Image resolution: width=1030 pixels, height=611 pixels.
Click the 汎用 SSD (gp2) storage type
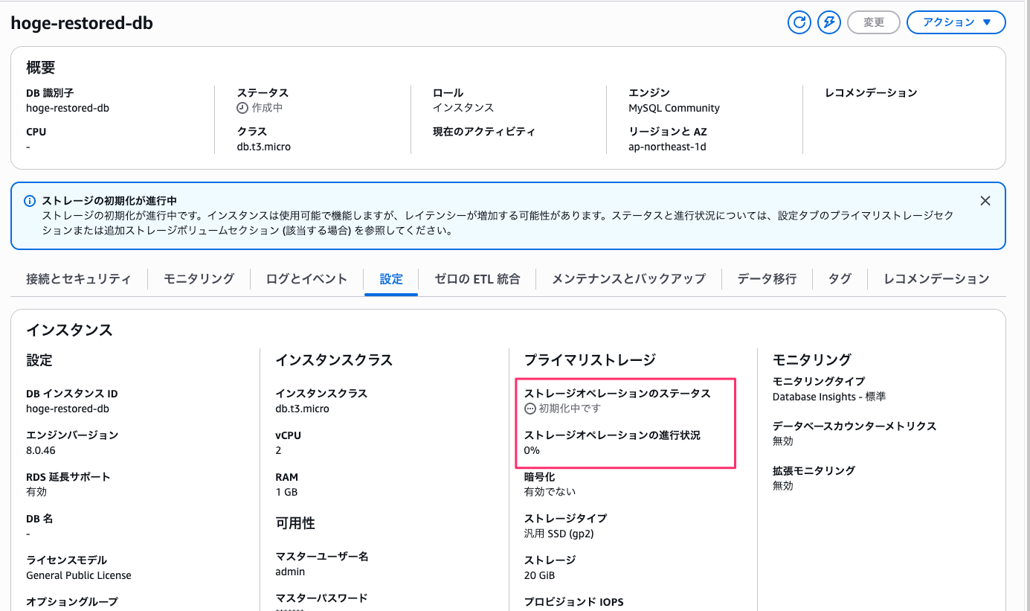click(x=559, y=534)
